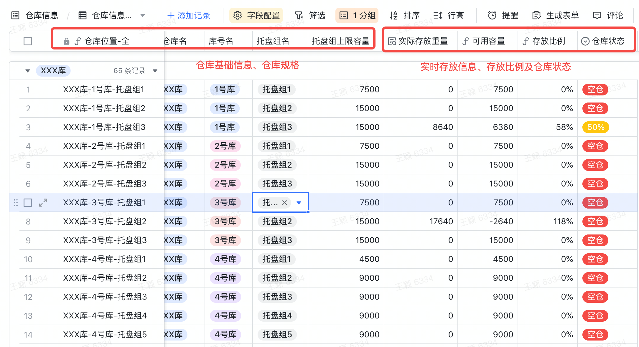Image resolution: width=639 pixels, height=347 pixels.
Task: Toggle the select-all header checkbox
Action: 28,41
